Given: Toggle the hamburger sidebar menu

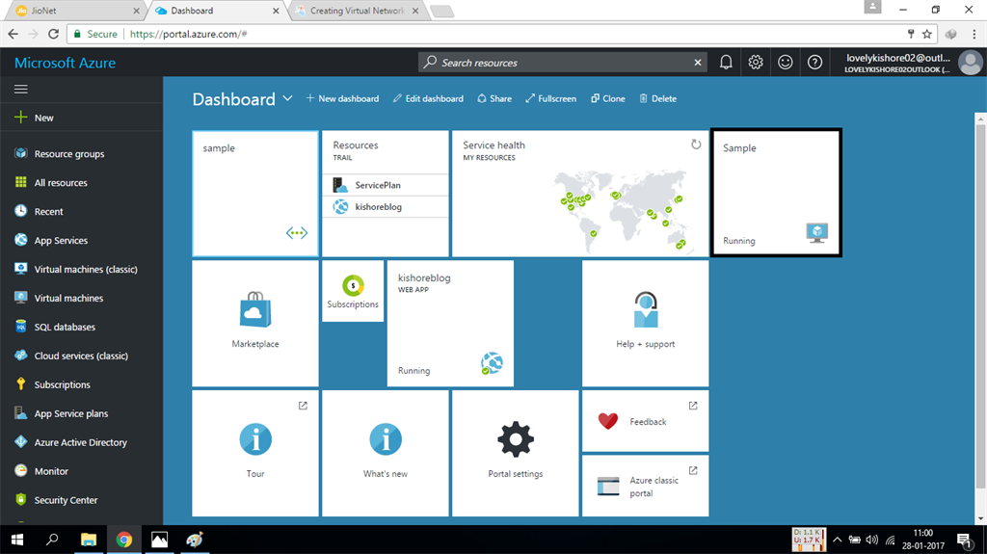Looking at the screenshot, I should 21,90.
